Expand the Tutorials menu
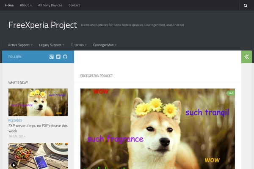 [79, 45]
